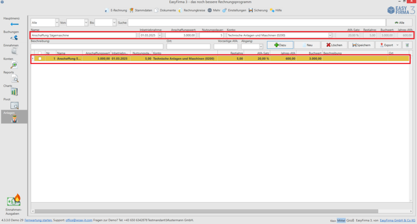This screenshot has width=417, height=224.
Task: Sort by the Buchwert column header
Action: pyautogui.click(x=309, y=53)
